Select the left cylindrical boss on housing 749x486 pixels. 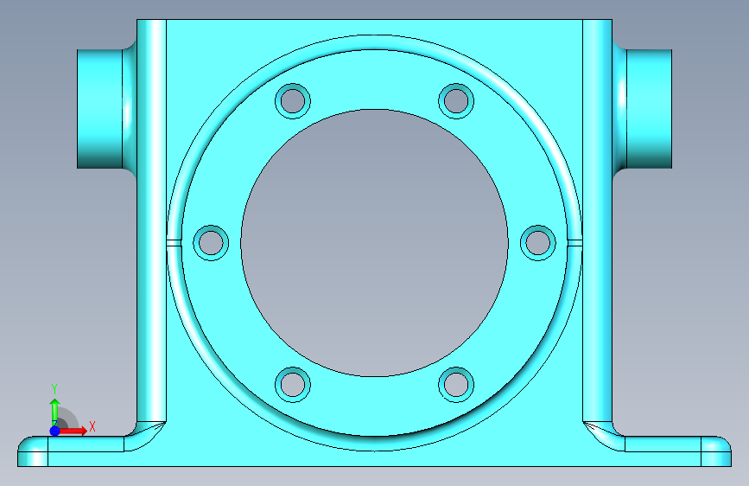pos(100,109)
